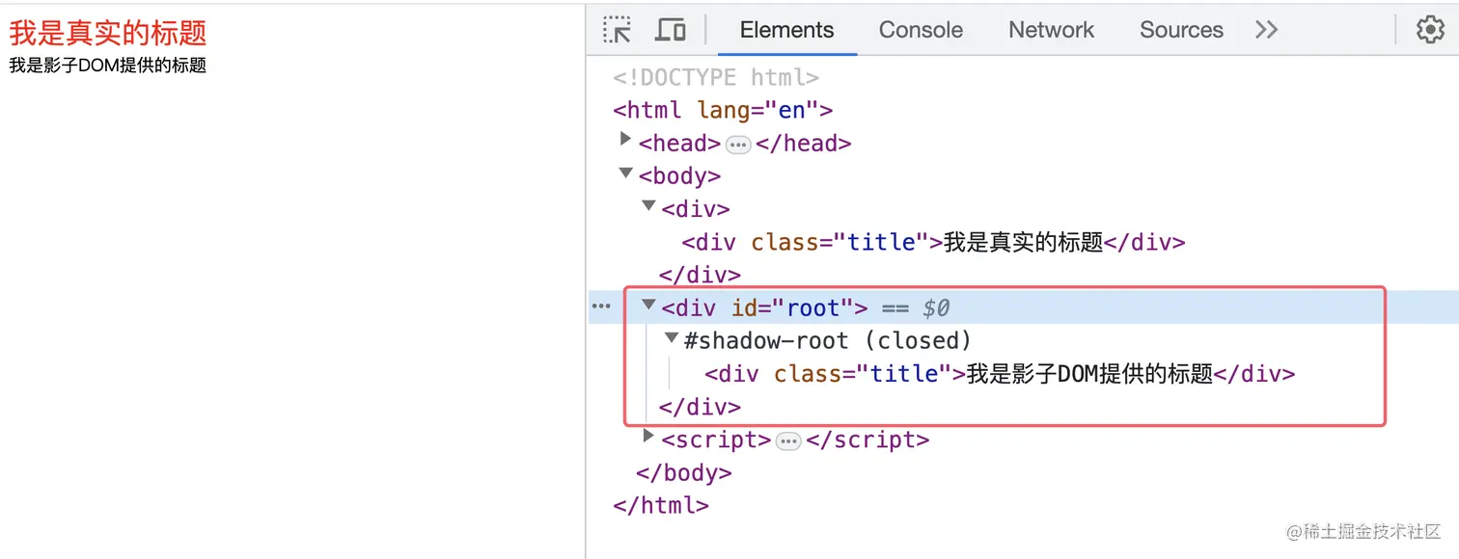
Task: Select div class title with 我是真实的标题
Action: coord(933,242)
